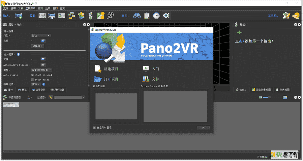Screen dimensions: 303x161
Task: Click 打开项目 in the welcome dialog
Action: (106, 79)
